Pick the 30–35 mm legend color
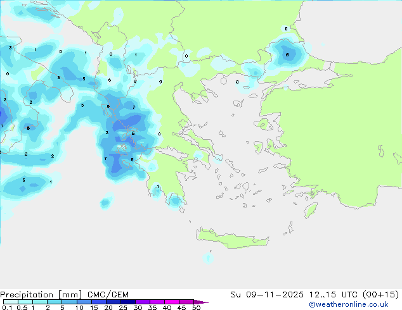This screenshot has height=310, width=402. click(x=142, y=302)
